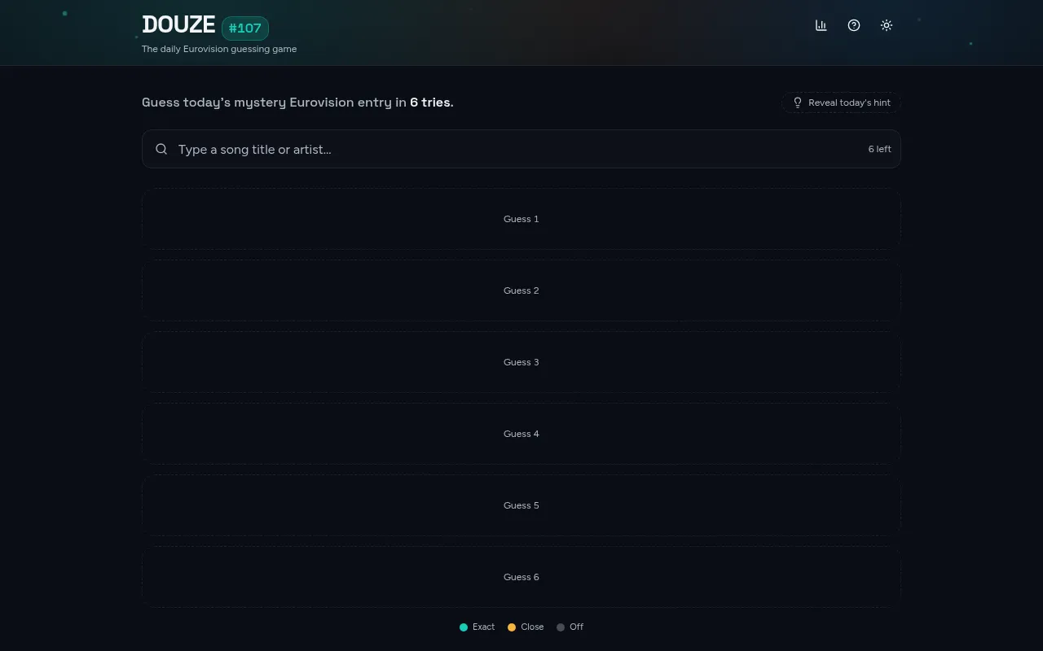Select the Guess 5 row
1043x651 pixels.
pyautogui.click(x=521, y=505)
